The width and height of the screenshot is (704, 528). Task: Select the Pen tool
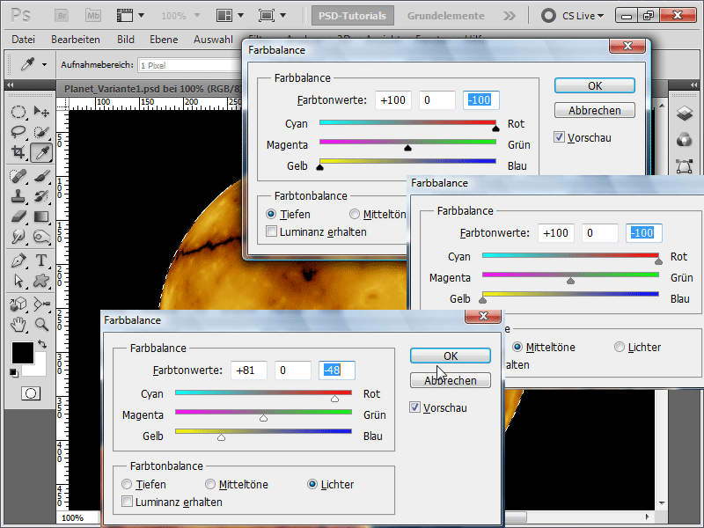18,260
